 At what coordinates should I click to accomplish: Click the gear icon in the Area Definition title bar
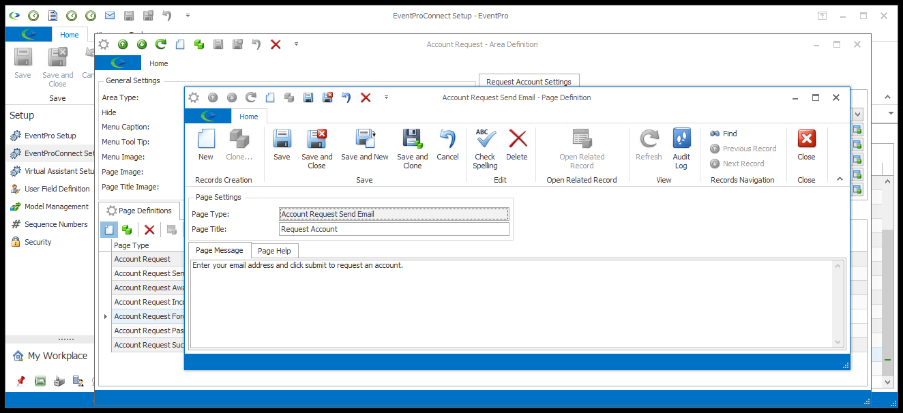[x=104, y=44]
